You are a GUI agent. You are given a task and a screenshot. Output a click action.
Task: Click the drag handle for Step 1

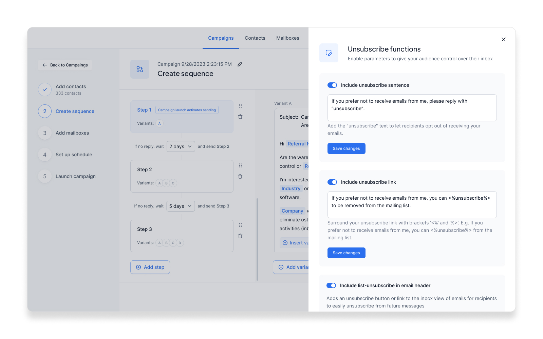tap(240, 106)
